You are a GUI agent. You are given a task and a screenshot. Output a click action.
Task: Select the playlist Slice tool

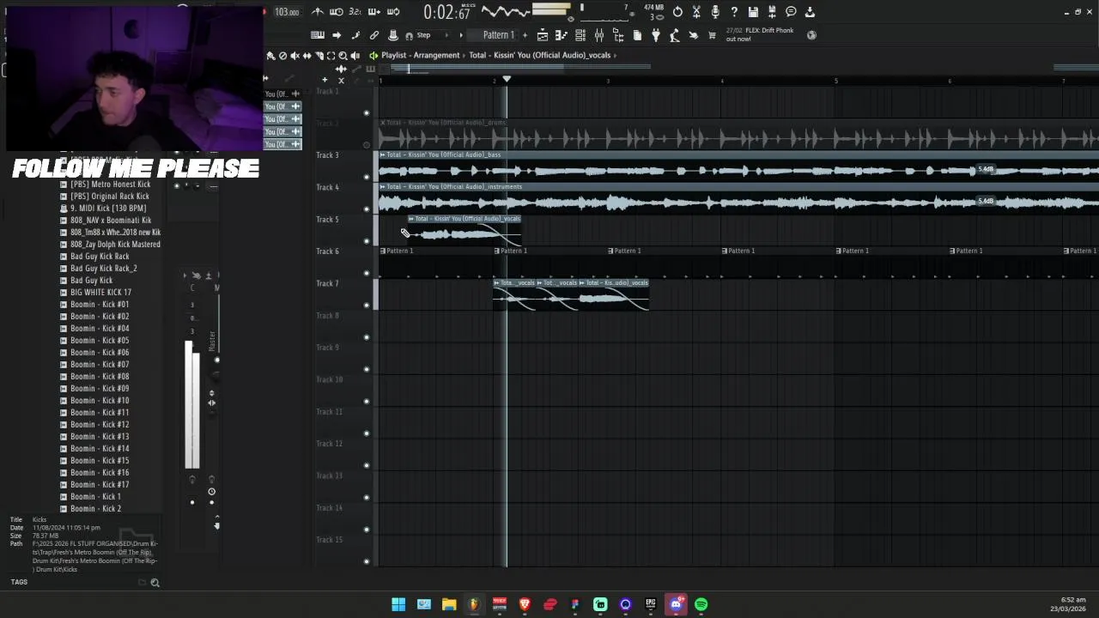319,56
